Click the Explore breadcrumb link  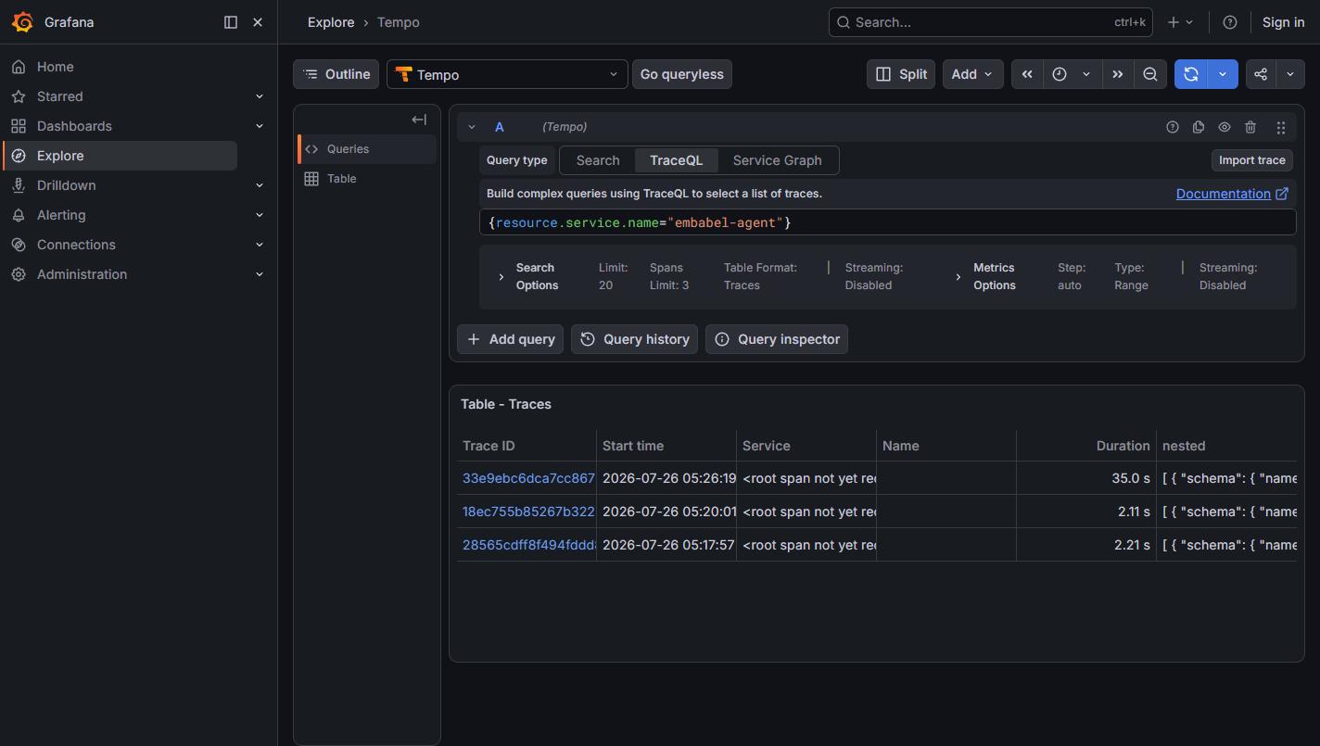pos(331,22)
